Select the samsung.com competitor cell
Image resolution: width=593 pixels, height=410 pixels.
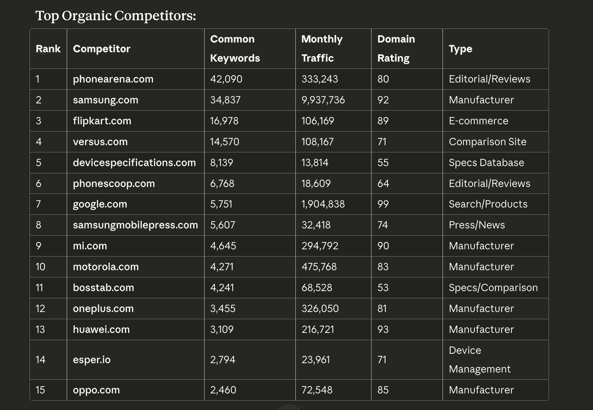(105, 100)
